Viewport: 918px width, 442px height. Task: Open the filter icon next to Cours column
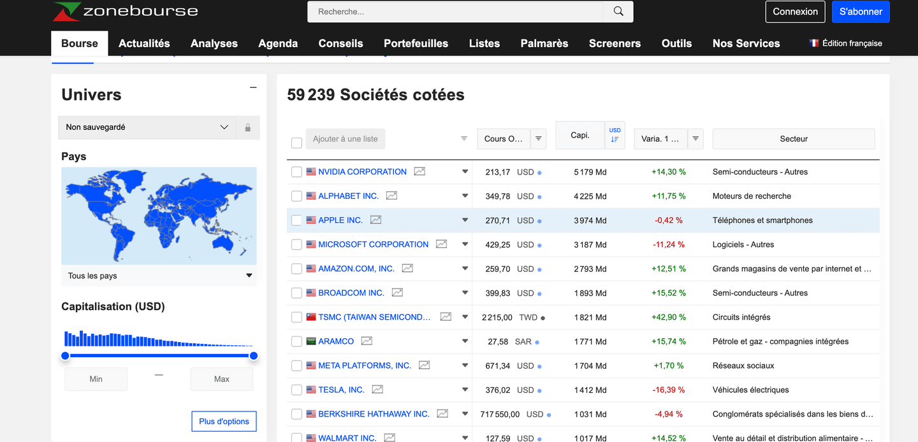(x=539, y=139)
